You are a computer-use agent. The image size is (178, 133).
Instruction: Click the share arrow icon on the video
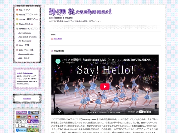coord(59,112)
